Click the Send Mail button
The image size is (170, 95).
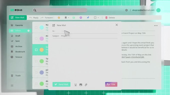61,84
